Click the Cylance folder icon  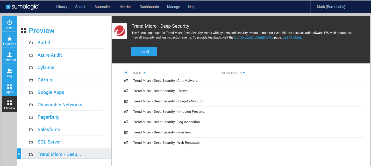(31, 67)
